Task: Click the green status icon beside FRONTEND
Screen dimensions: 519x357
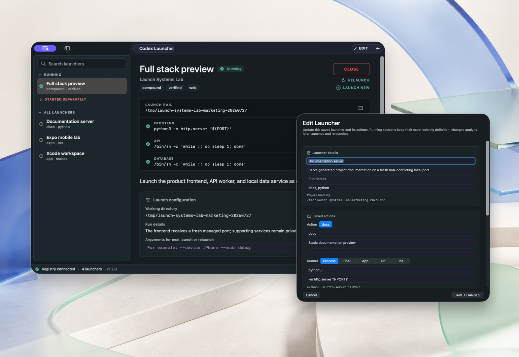Action: (148, 126)
